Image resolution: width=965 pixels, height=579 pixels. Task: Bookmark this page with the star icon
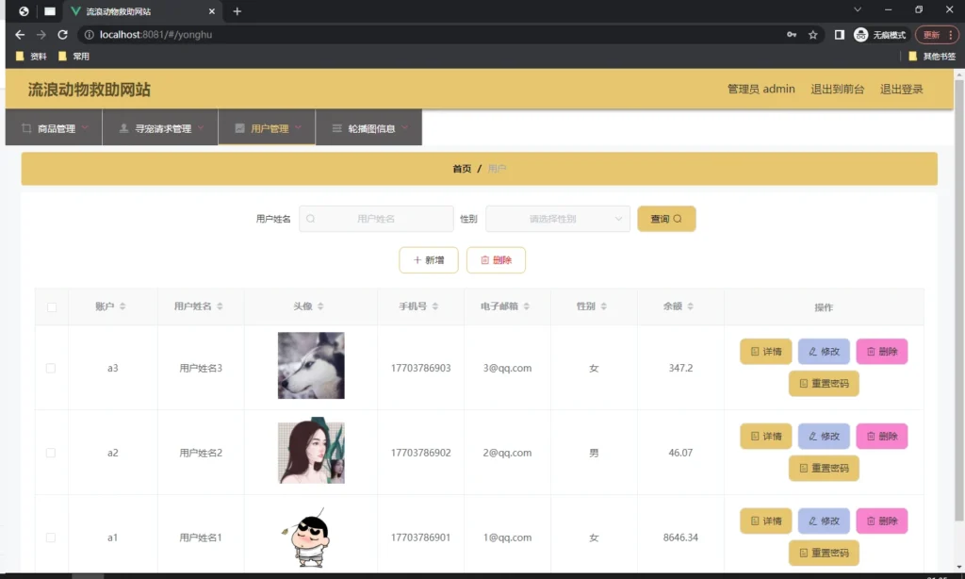[x=813, y=35]
